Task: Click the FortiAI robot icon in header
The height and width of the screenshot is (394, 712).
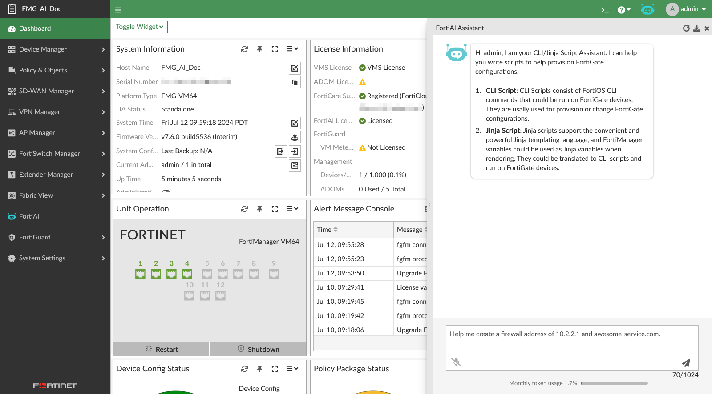Action: coord(647,9)
